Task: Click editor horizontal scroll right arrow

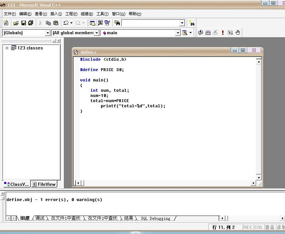Action: (x=253, y=183)
